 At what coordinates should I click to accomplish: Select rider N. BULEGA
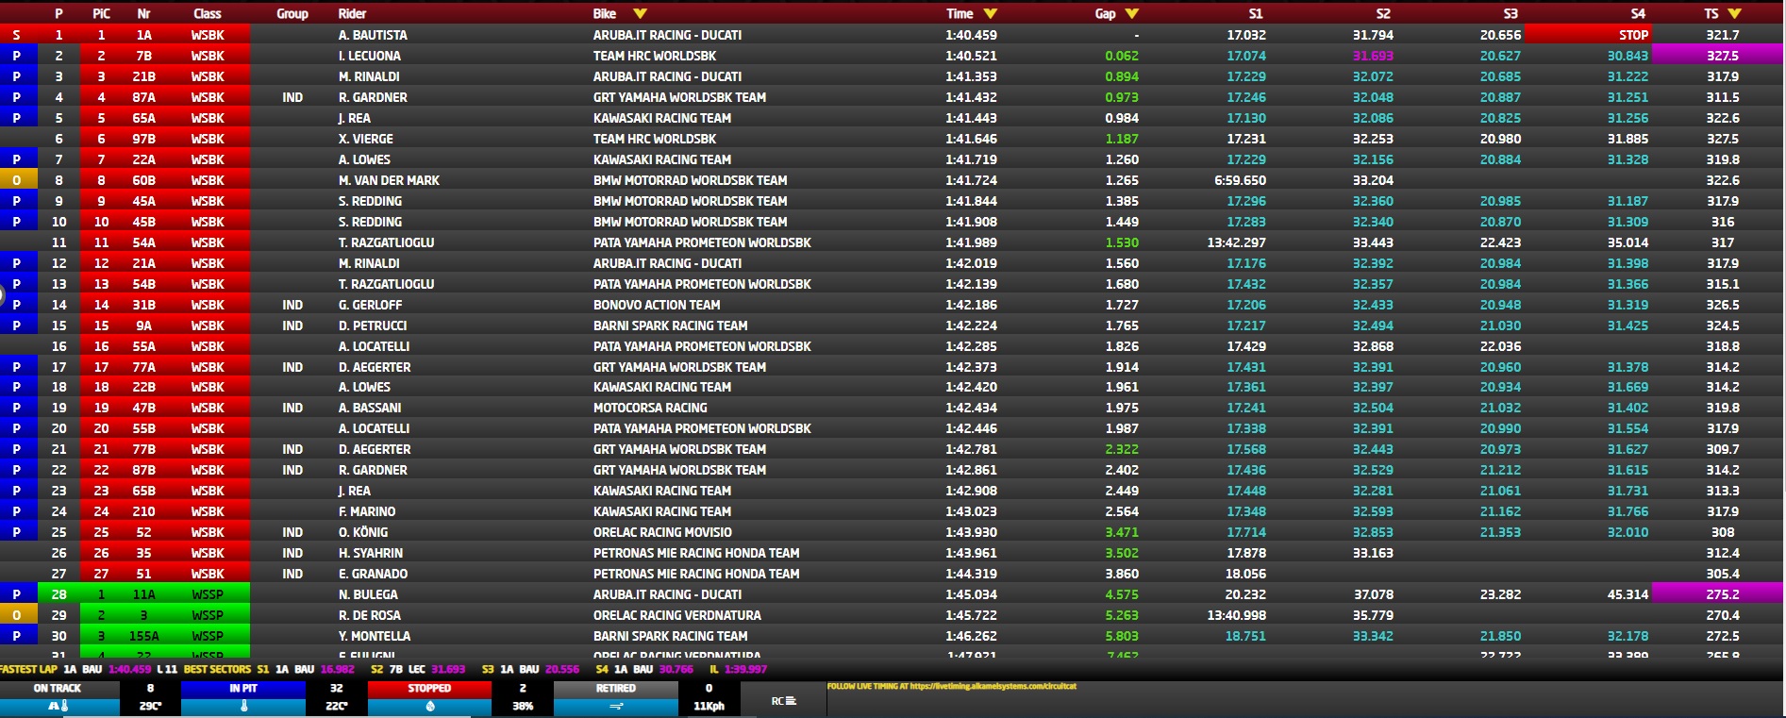click(x=368, y=594)
